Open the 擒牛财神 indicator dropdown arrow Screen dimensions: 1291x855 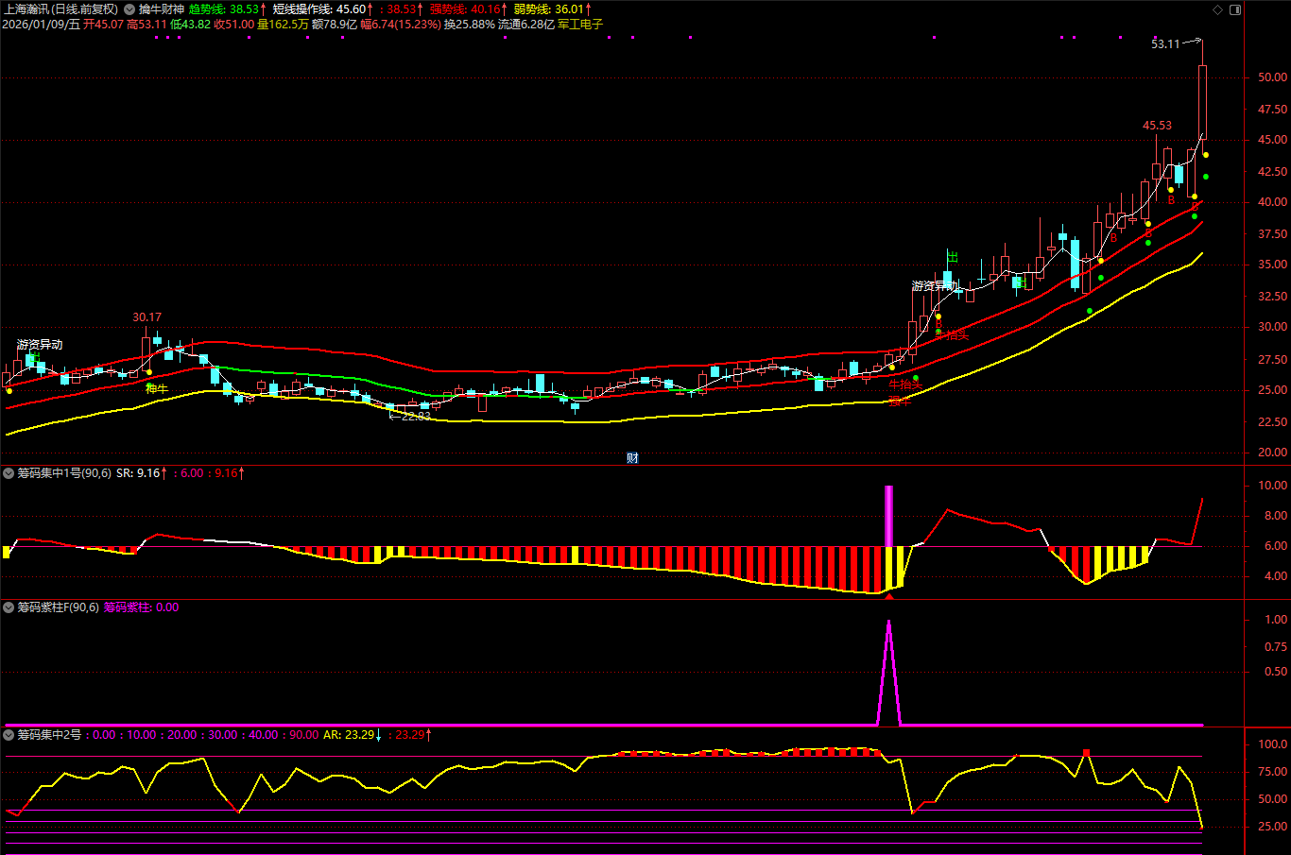129,9
